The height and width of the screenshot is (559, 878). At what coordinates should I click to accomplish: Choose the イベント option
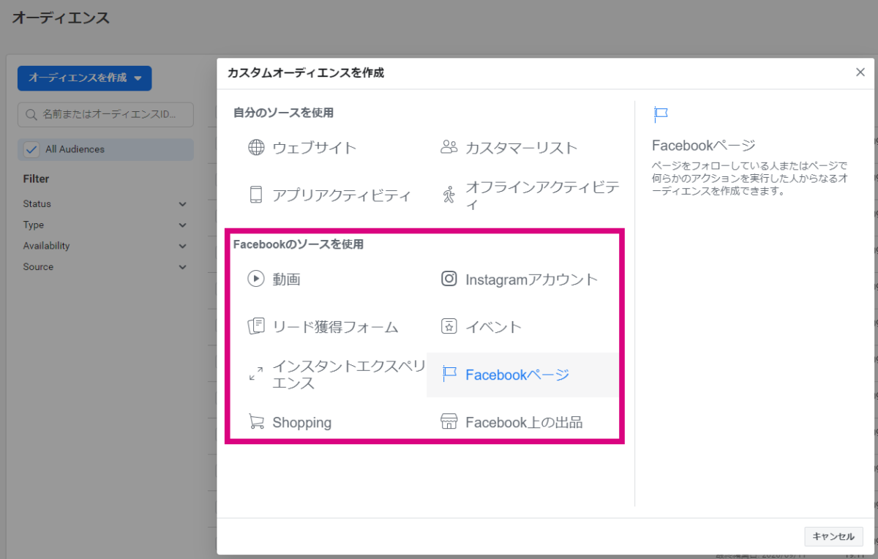494,327
